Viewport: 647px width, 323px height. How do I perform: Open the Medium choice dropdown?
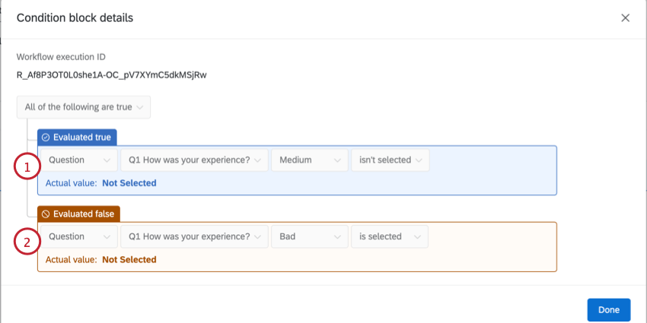pyautogui.click(x=309, y=160)
